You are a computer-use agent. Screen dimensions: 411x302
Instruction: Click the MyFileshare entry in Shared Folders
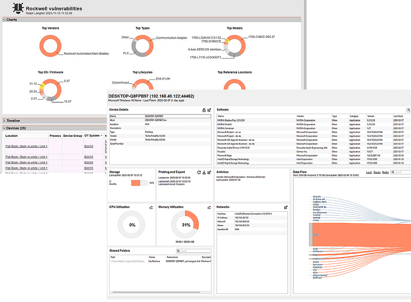coord(154,261)
